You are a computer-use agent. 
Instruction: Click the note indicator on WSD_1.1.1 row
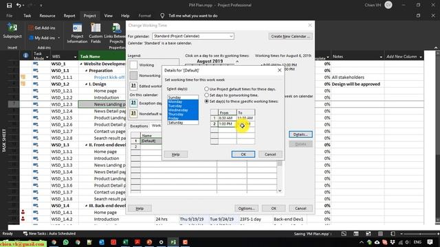click(x=23, y=77)
